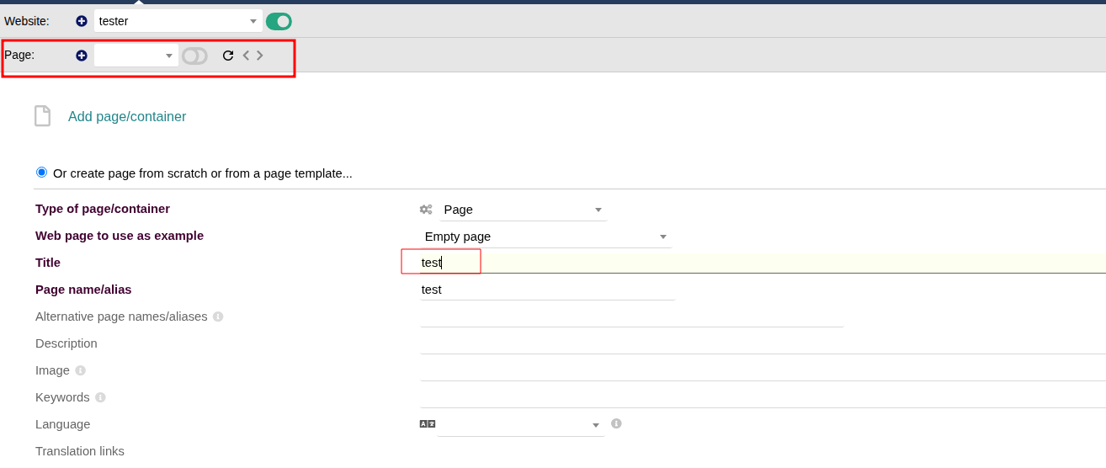
Task: Click info icon right of Language dropdown
Action: [x=616, y=423]
